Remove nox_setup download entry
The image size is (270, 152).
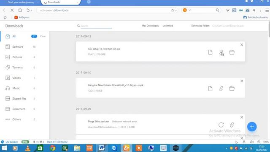[242, 45]
